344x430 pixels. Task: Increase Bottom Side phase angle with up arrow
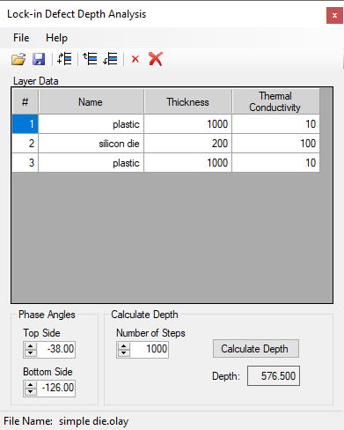30,385
